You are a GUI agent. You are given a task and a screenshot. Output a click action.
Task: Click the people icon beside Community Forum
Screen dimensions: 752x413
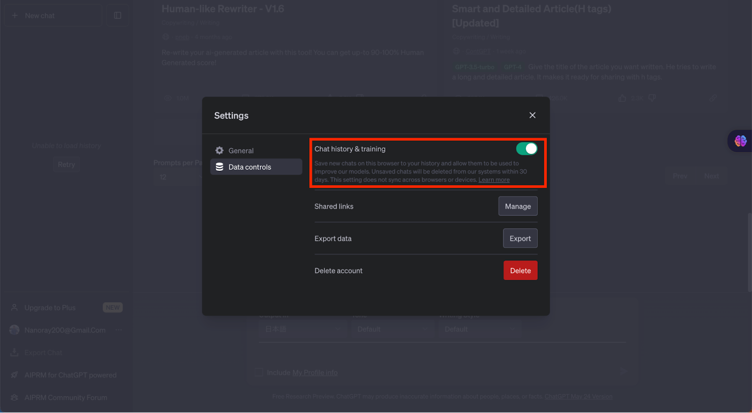15,398
